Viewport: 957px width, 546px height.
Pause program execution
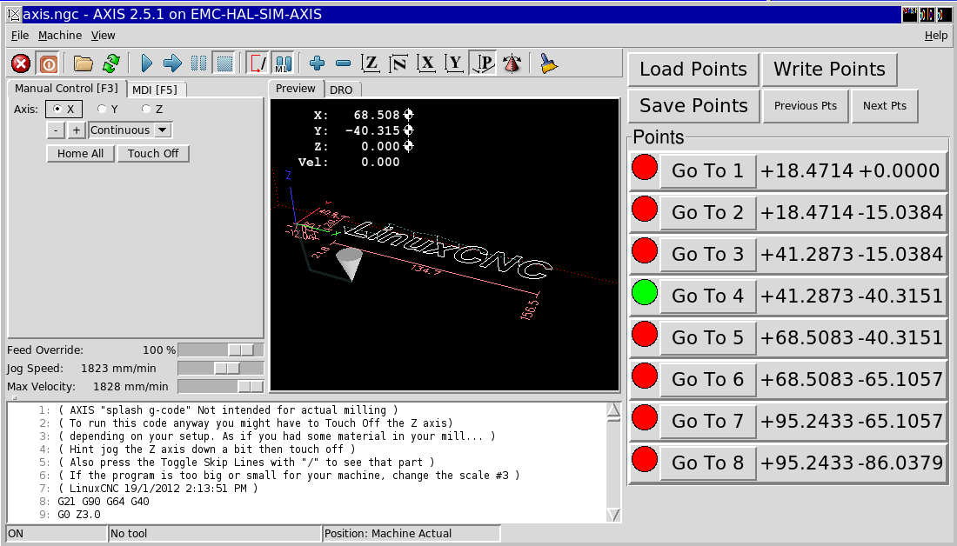(199, 63)
